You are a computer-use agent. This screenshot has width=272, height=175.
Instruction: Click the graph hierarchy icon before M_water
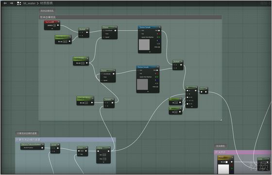tap(19, 3)
